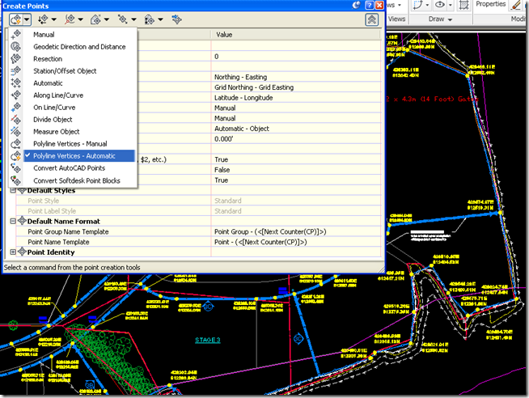
Task: Click the Point Label Style row's Standard value
Action: [x=296, y=211]
